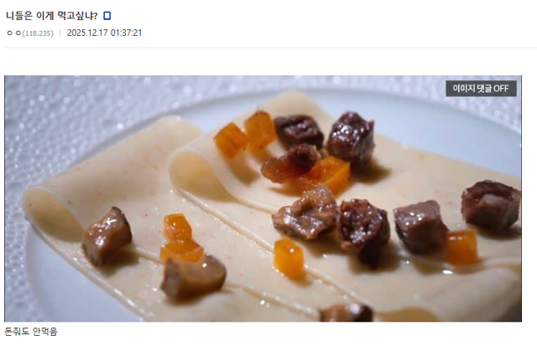This screenshot has height=345, width=537.
Task: Click the 이미지 댓글 label text on photo
Action: 472,89
